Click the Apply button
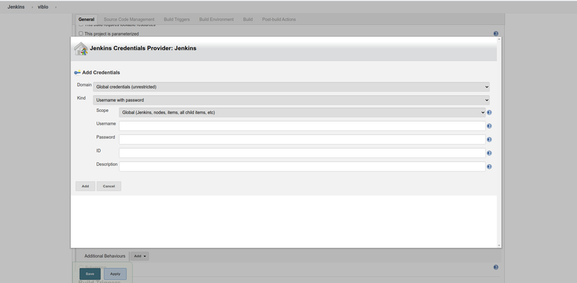577x283 pixels. pos(115,274)
